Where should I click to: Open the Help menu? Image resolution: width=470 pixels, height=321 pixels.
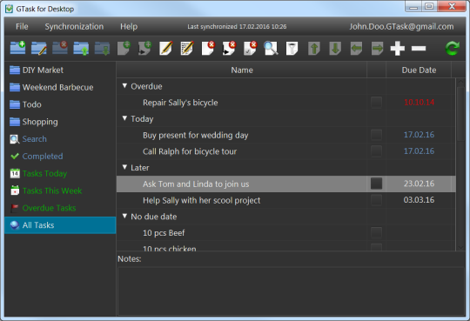[129, 26]
